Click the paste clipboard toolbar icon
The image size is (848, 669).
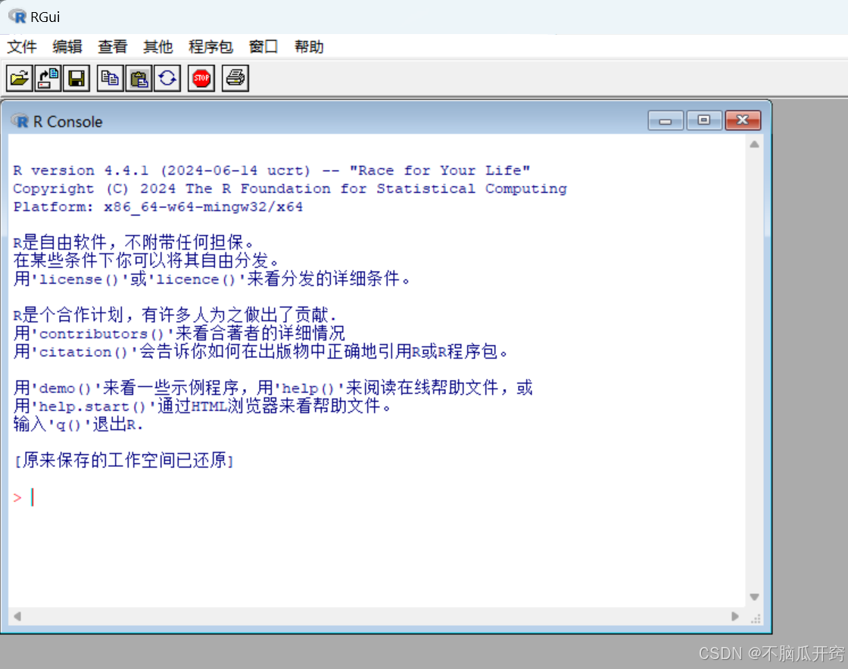click(139, 79)
